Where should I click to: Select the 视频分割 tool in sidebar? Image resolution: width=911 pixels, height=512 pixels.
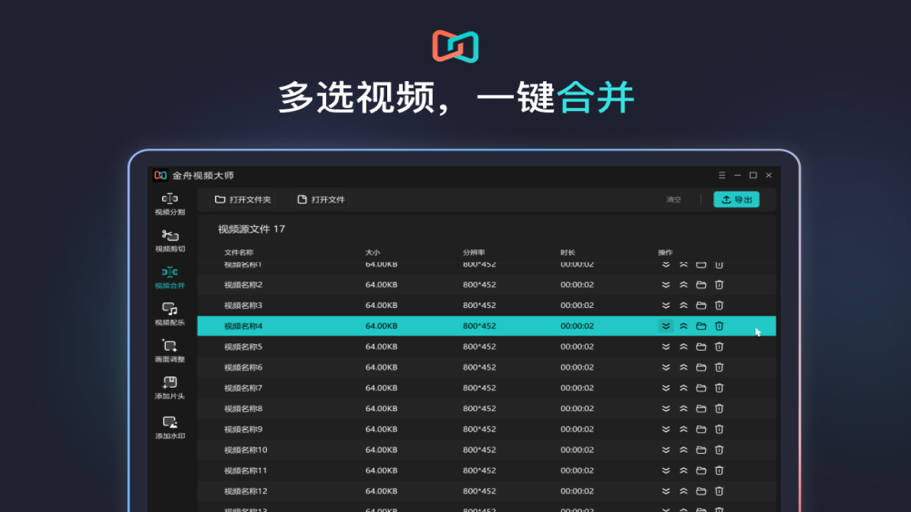point(169,203)
